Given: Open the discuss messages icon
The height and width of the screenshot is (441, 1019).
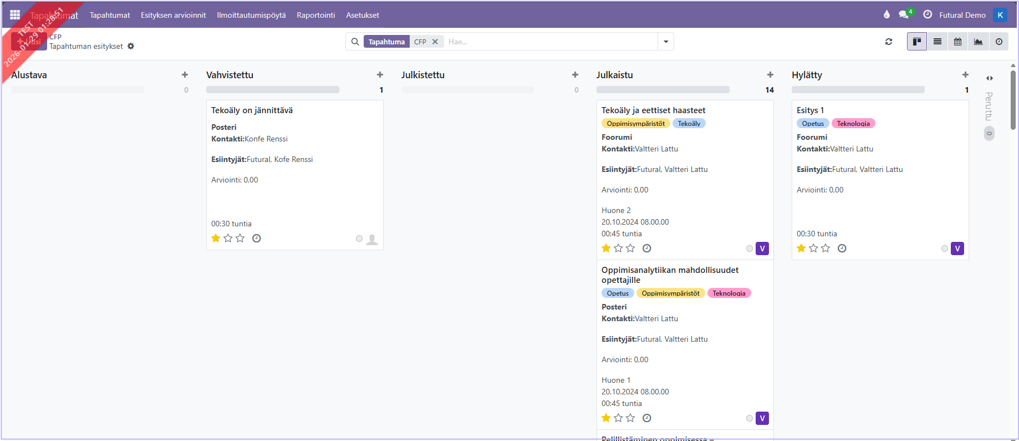Looking at the screenshot, I should (x=904, y=15).
